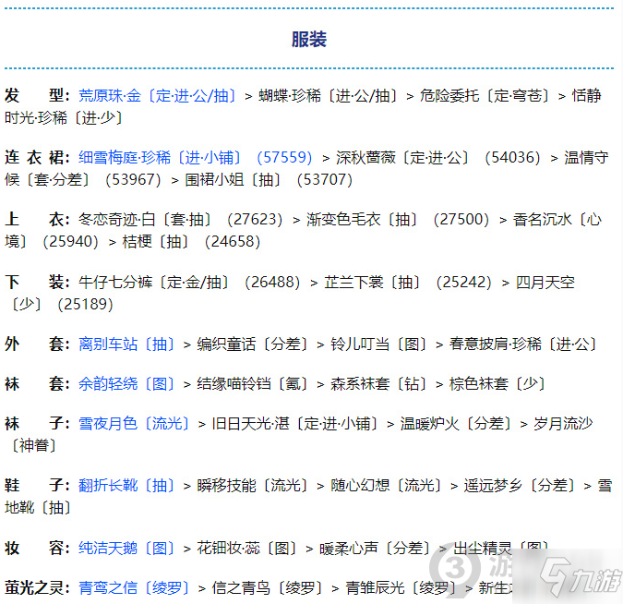The width and height of the screenshot is (623, 604).
Task: Open the 纯洁天鹅〔图〕 makeup link
Action: (x=126, y=549)
